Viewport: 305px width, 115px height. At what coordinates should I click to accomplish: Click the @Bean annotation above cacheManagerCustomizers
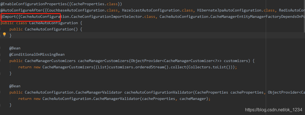point(15,48)
